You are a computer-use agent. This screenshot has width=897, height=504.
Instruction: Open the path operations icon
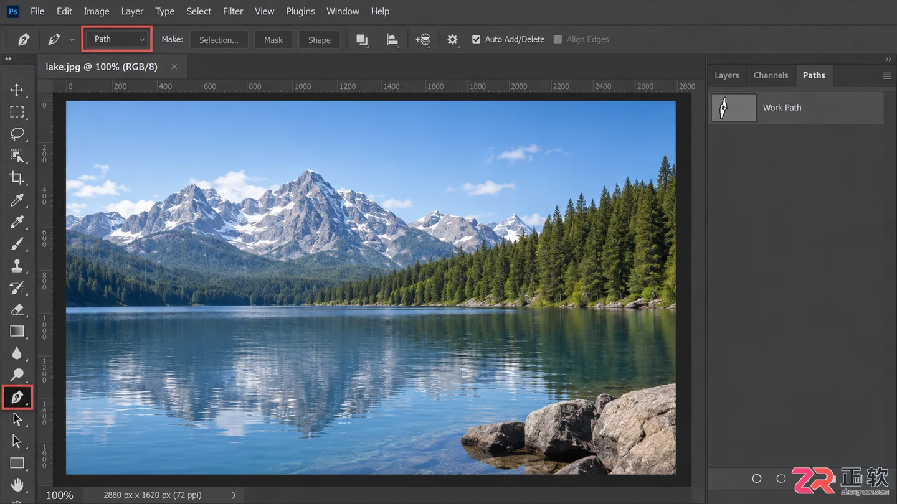tap(362, 40)
